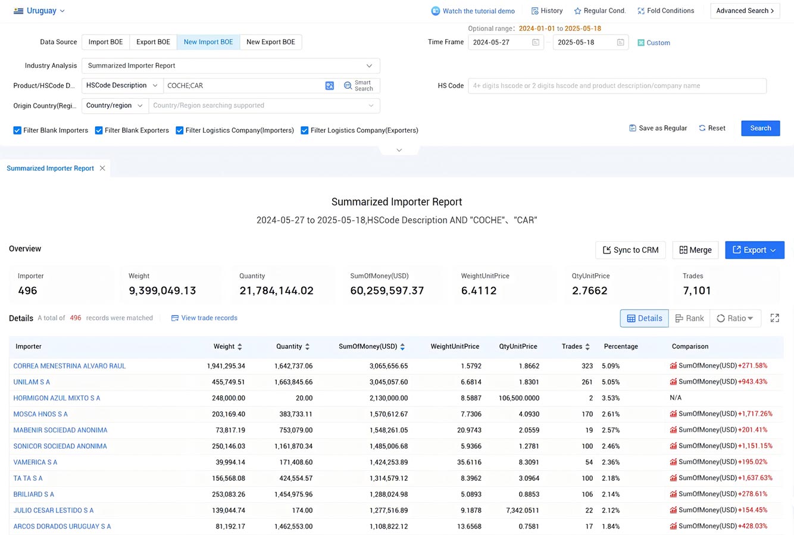The height and width of the screenshot is (535, 794).
Task: Sort by the Weight column arrows
Action: coord(240,346)
